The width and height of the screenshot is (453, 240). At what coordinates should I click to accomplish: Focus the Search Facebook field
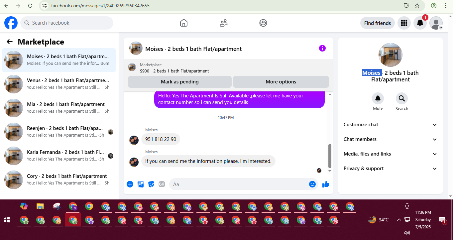67,23
